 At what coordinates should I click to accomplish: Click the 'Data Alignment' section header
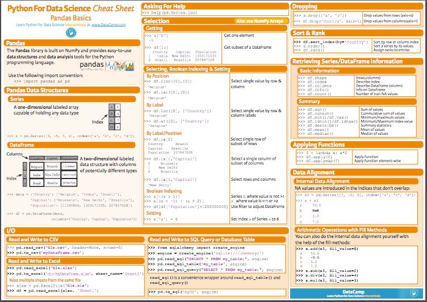pos(357,172)
